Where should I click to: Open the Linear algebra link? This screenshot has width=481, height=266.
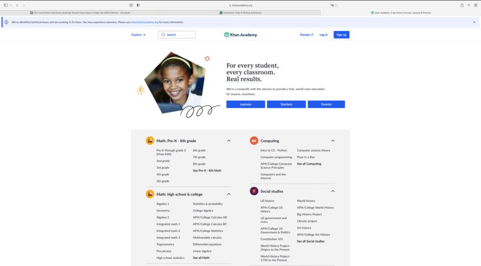202,251
